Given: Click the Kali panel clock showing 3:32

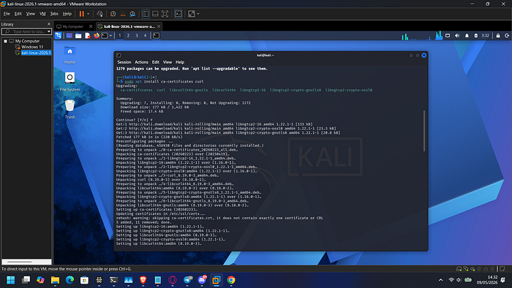Looking at the screenshot, I should coord(485,36).
